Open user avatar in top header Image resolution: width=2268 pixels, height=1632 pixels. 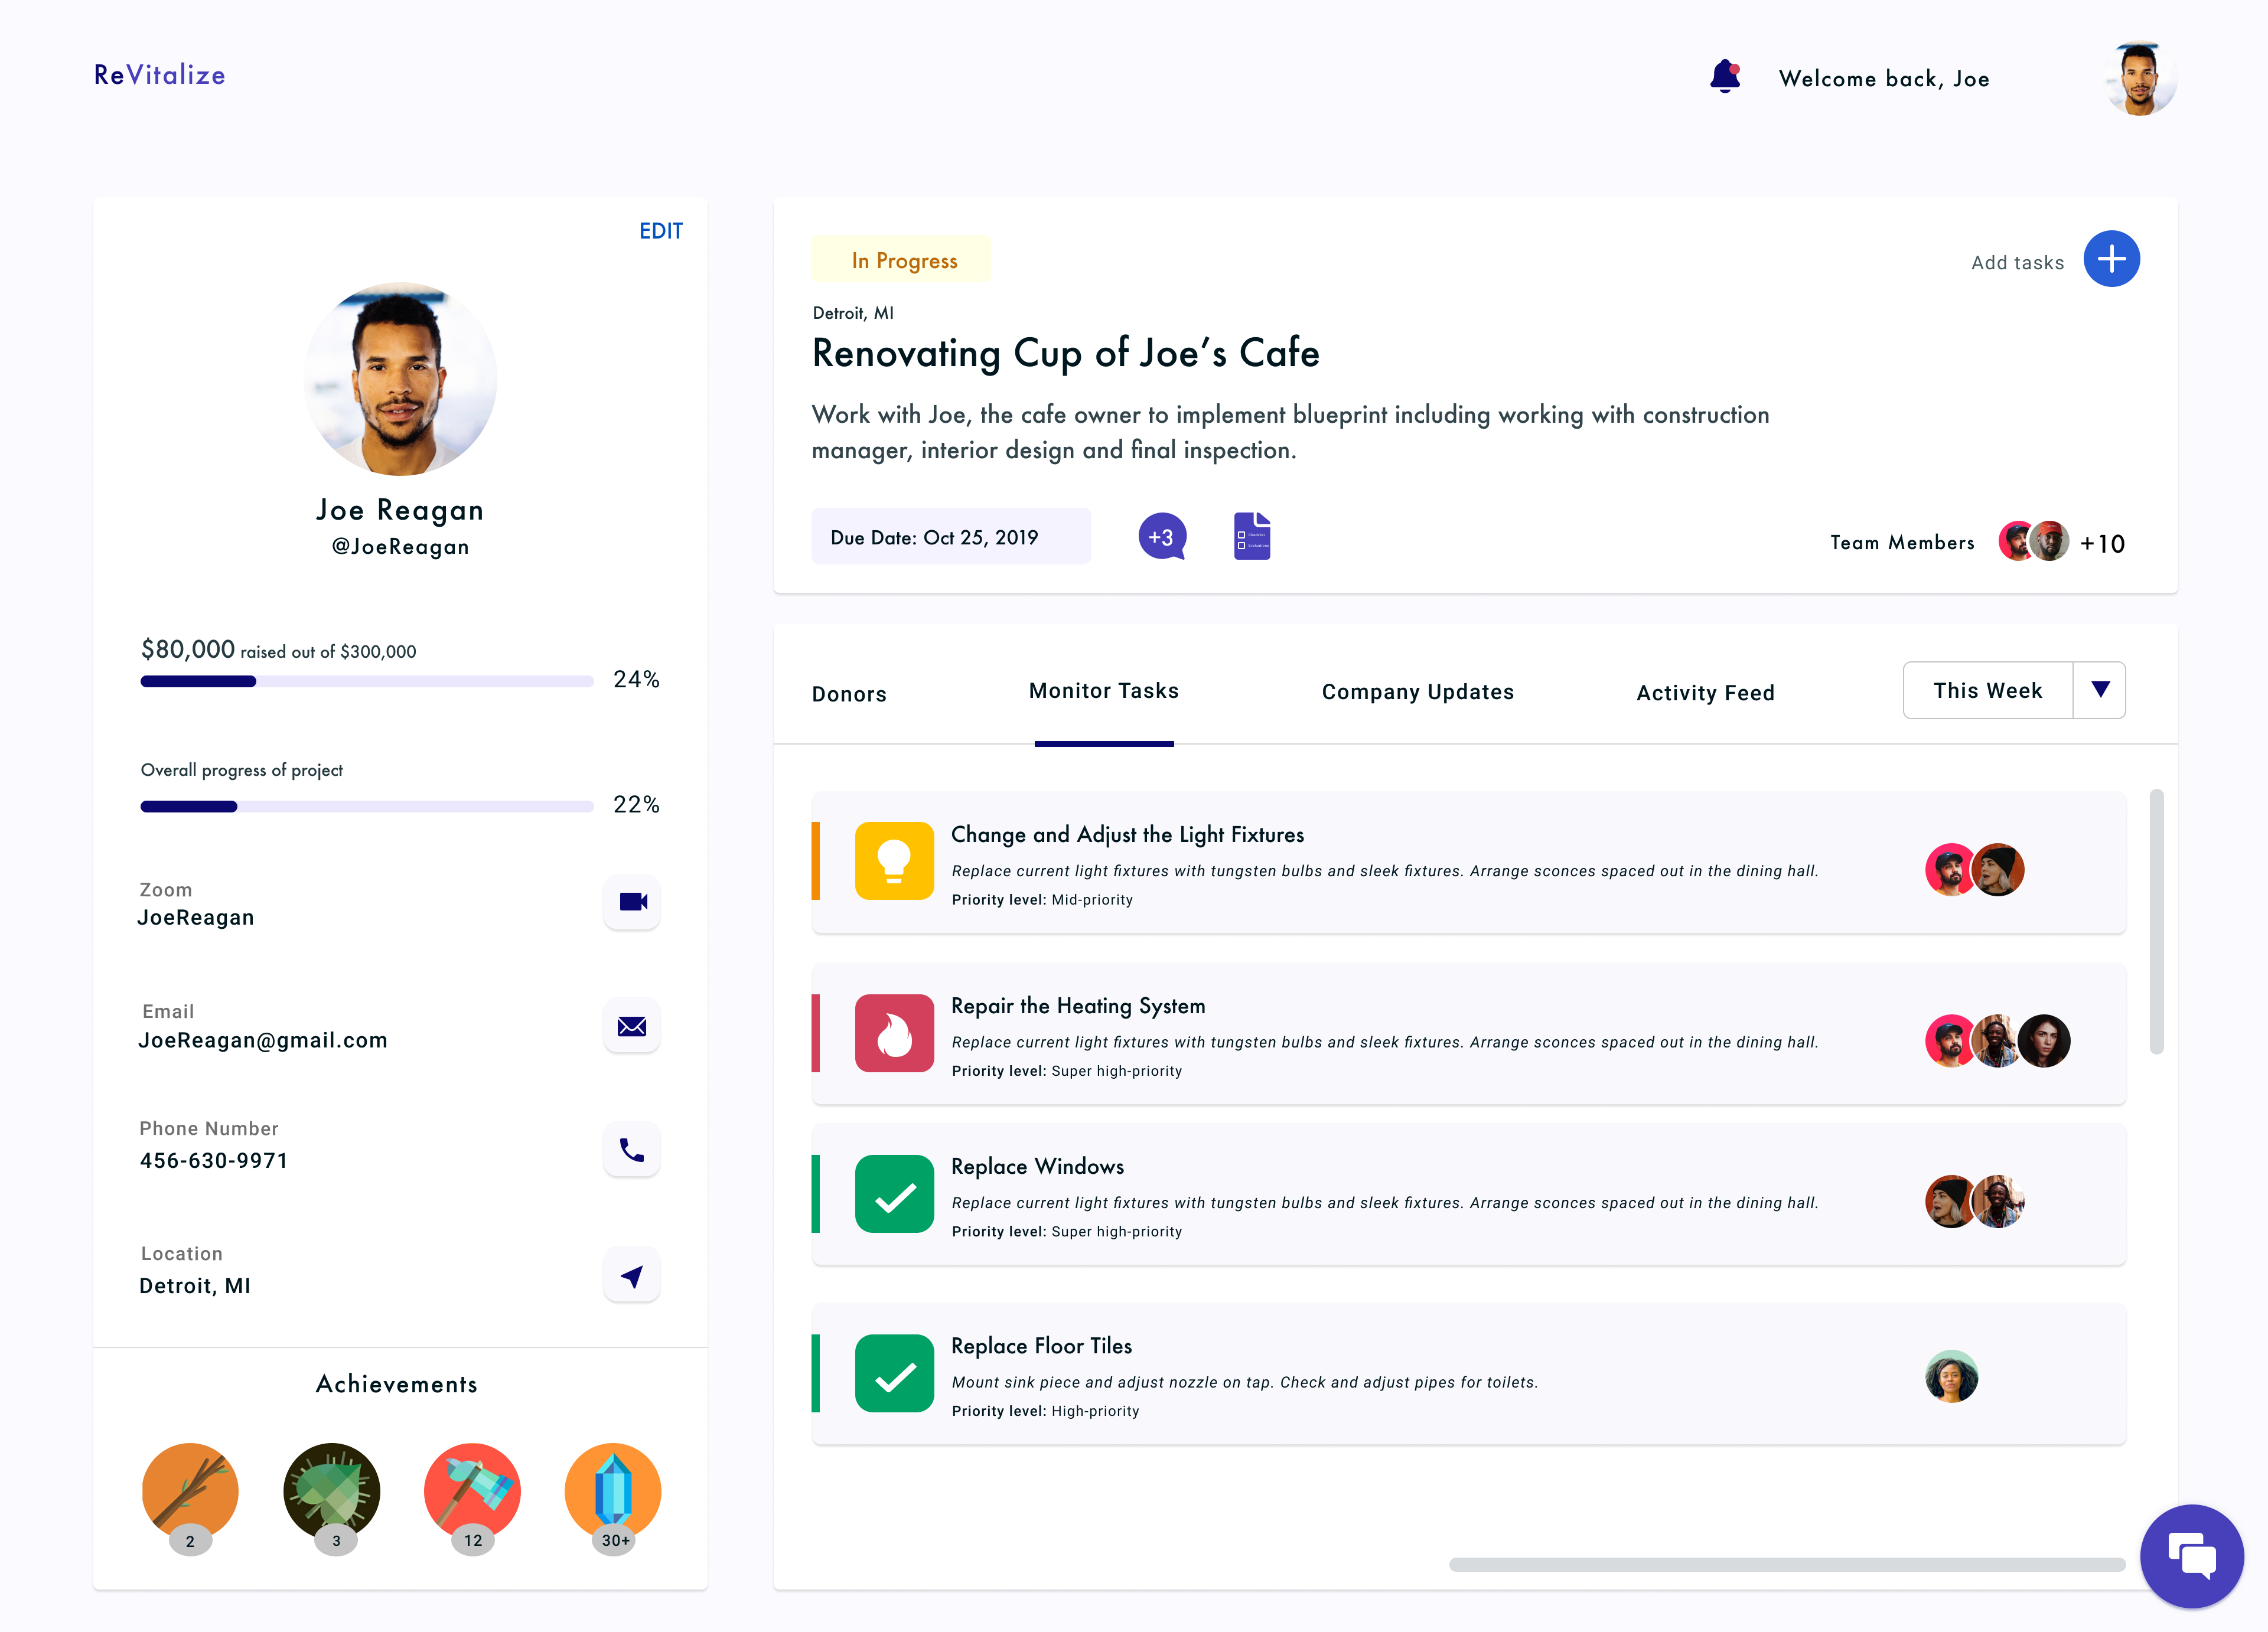(x=2139, y=78)
